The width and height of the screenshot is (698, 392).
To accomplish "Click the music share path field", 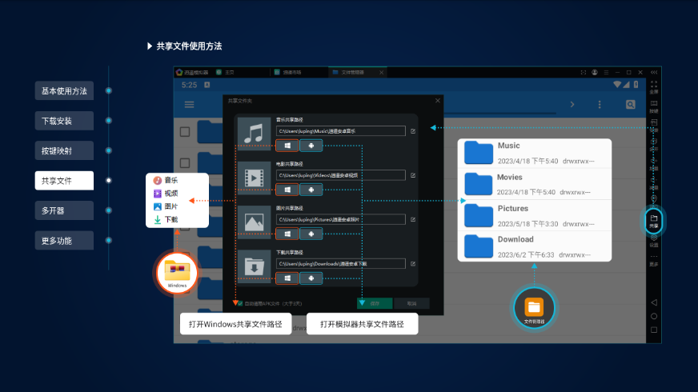I will point(340,131).
